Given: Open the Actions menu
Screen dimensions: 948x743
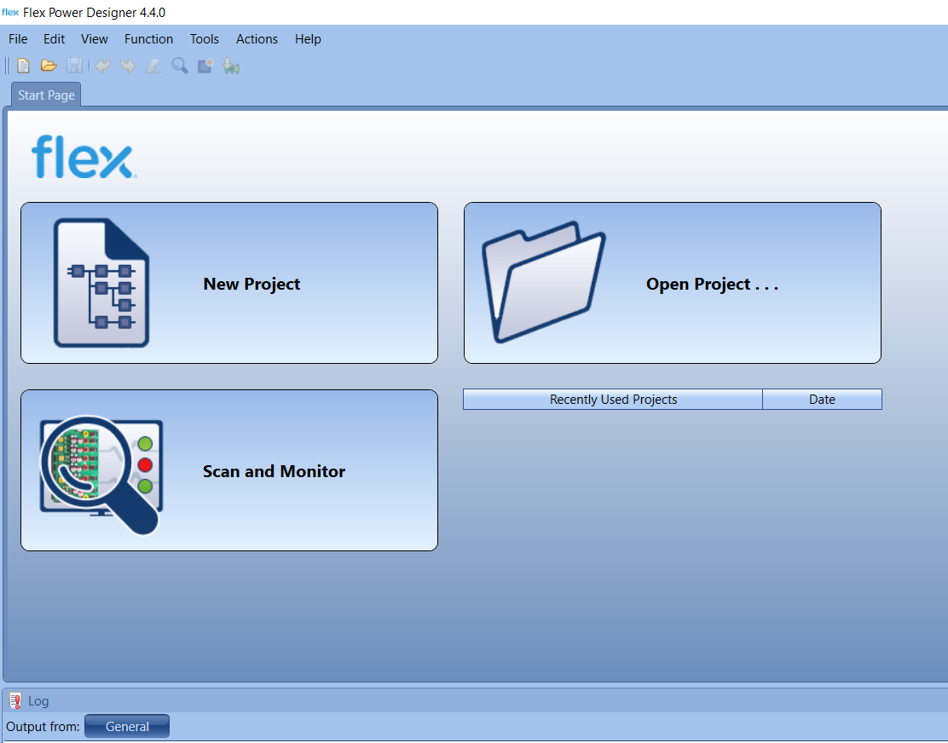Looking at the screenshot, I should [x=257, y=39].
